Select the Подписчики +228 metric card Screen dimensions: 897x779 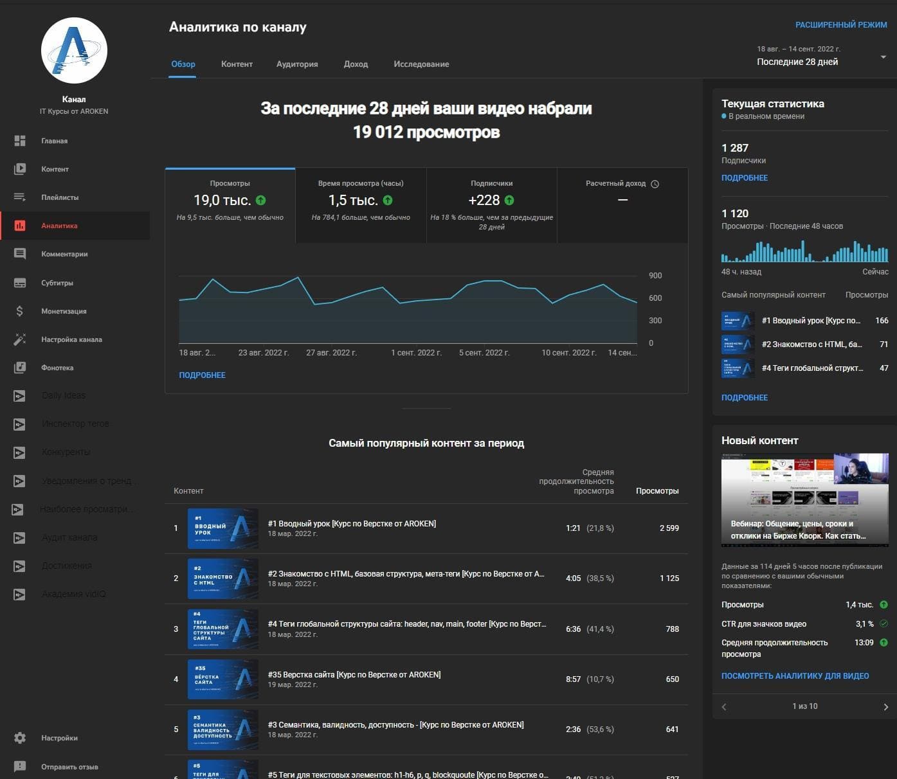(x=492, y=206)
